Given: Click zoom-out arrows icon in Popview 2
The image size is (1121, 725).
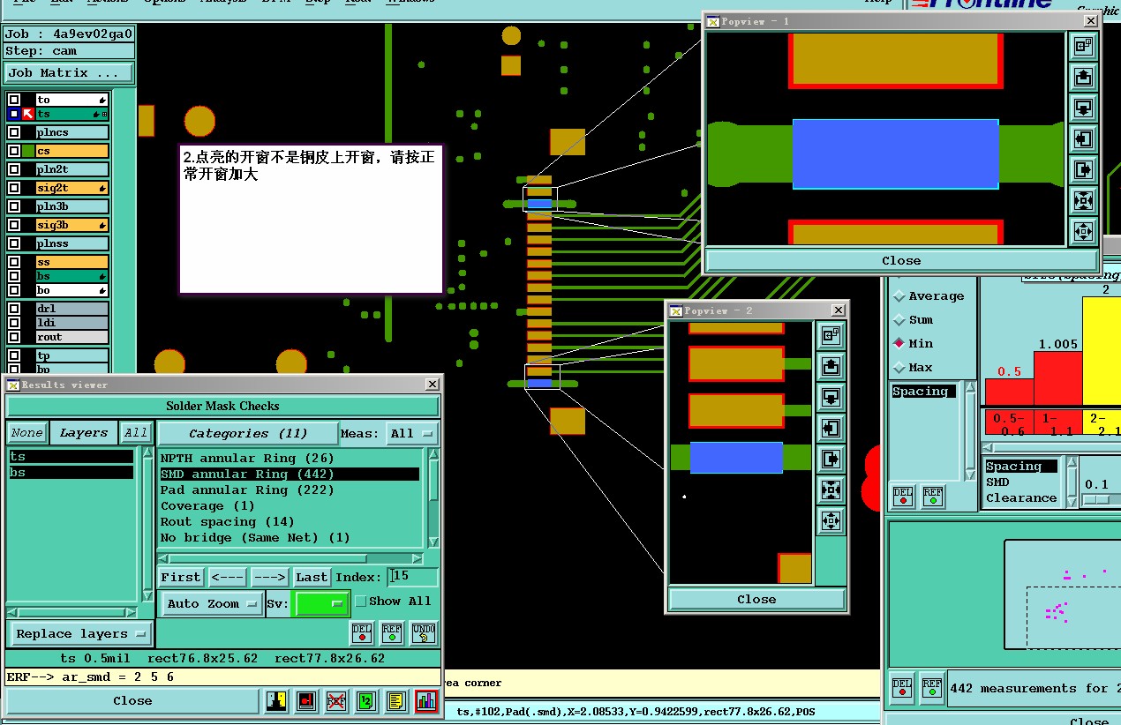Looking at the screenshot, I should [830, 490].
